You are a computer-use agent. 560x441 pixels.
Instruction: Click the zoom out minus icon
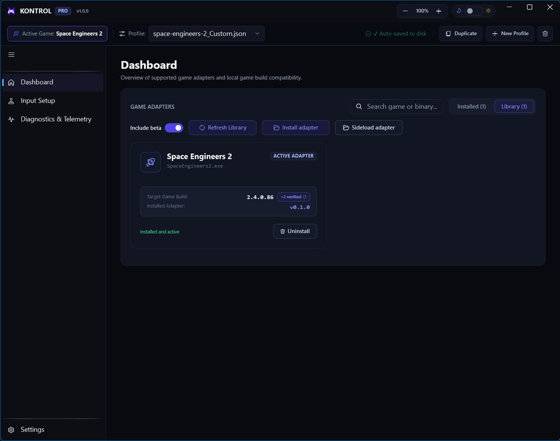point(405,11)
